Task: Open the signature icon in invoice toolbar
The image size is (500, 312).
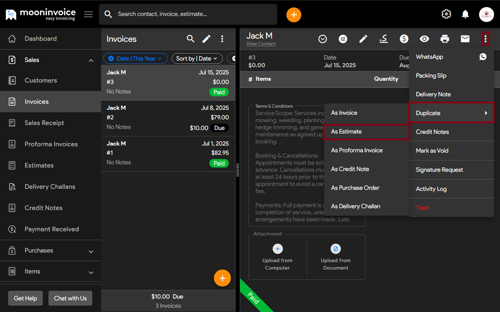Action: [383, 39]
